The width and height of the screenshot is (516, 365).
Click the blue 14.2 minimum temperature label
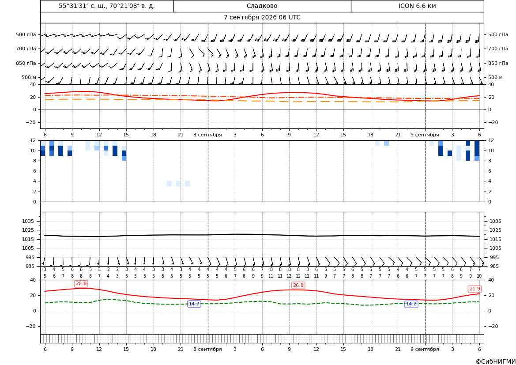pyautogui.click(x=411, y=304)
